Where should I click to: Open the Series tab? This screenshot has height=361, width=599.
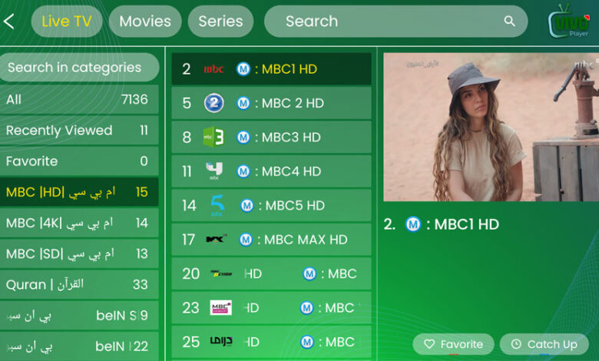(220, 22)
